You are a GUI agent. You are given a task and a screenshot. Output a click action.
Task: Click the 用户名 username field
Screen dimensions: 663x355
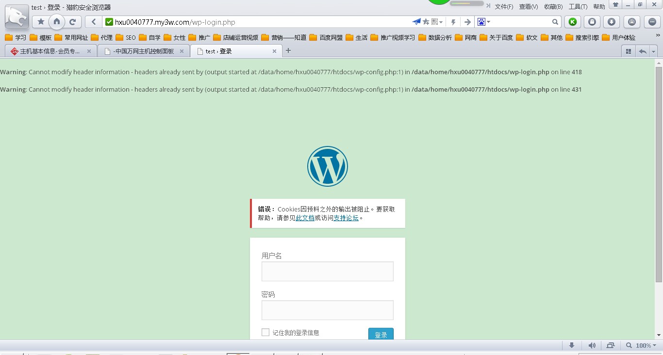pos(328,271)
